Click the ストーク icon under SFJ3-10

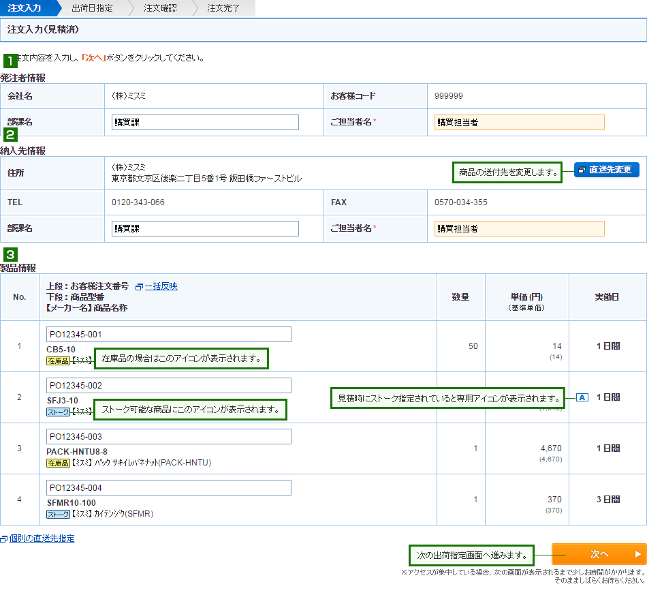tap(59, 412)
